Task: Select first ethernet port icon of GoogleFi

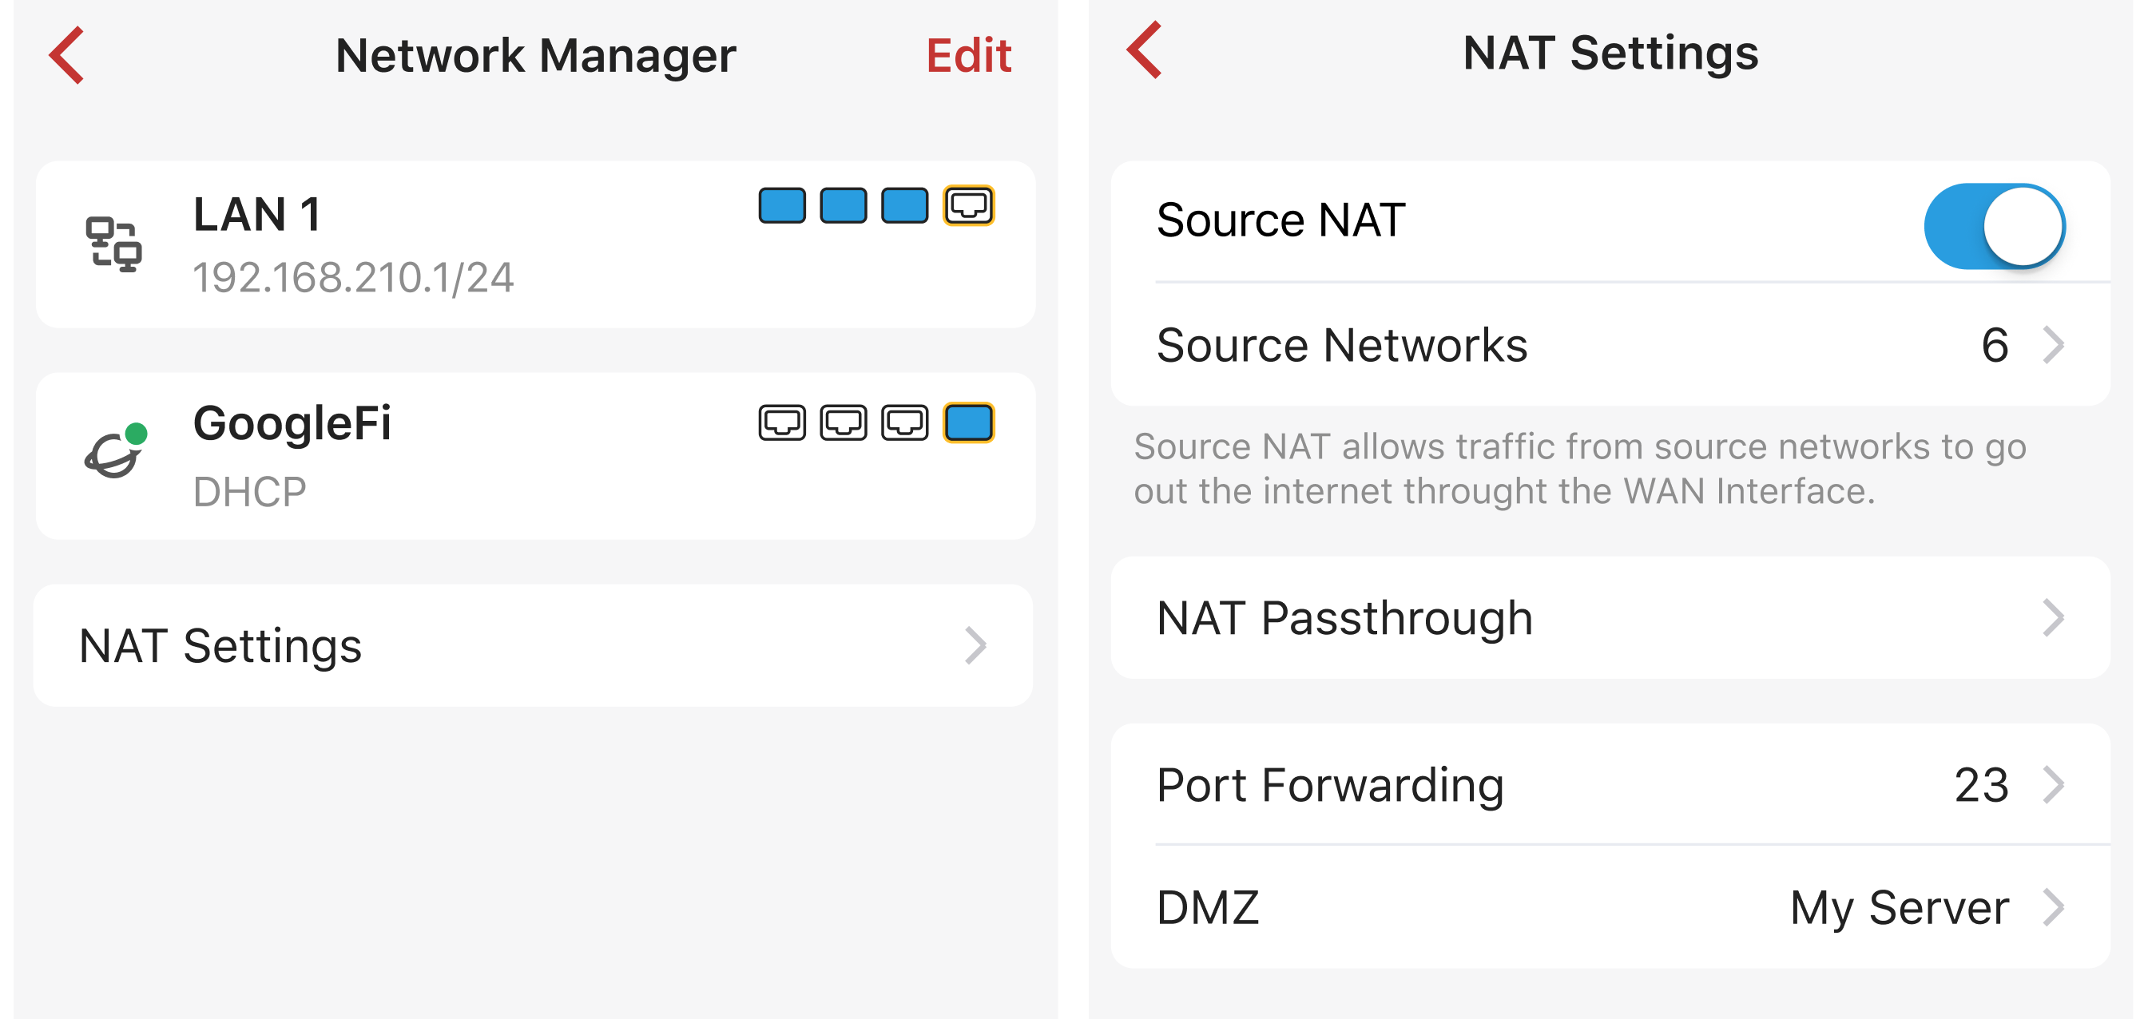Action: tap(781, 422)
